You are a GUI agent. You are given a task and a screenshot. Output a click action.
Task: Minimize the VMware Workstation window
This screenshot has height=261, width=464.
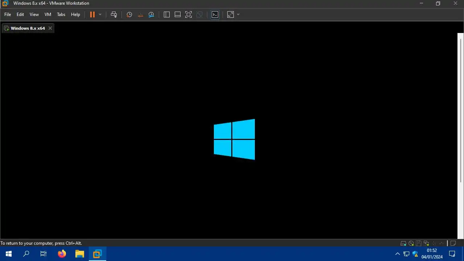click(x=421, y=3)
